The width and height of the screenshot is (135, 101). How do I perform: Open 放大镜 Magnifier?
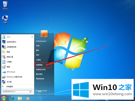(18, 82)
